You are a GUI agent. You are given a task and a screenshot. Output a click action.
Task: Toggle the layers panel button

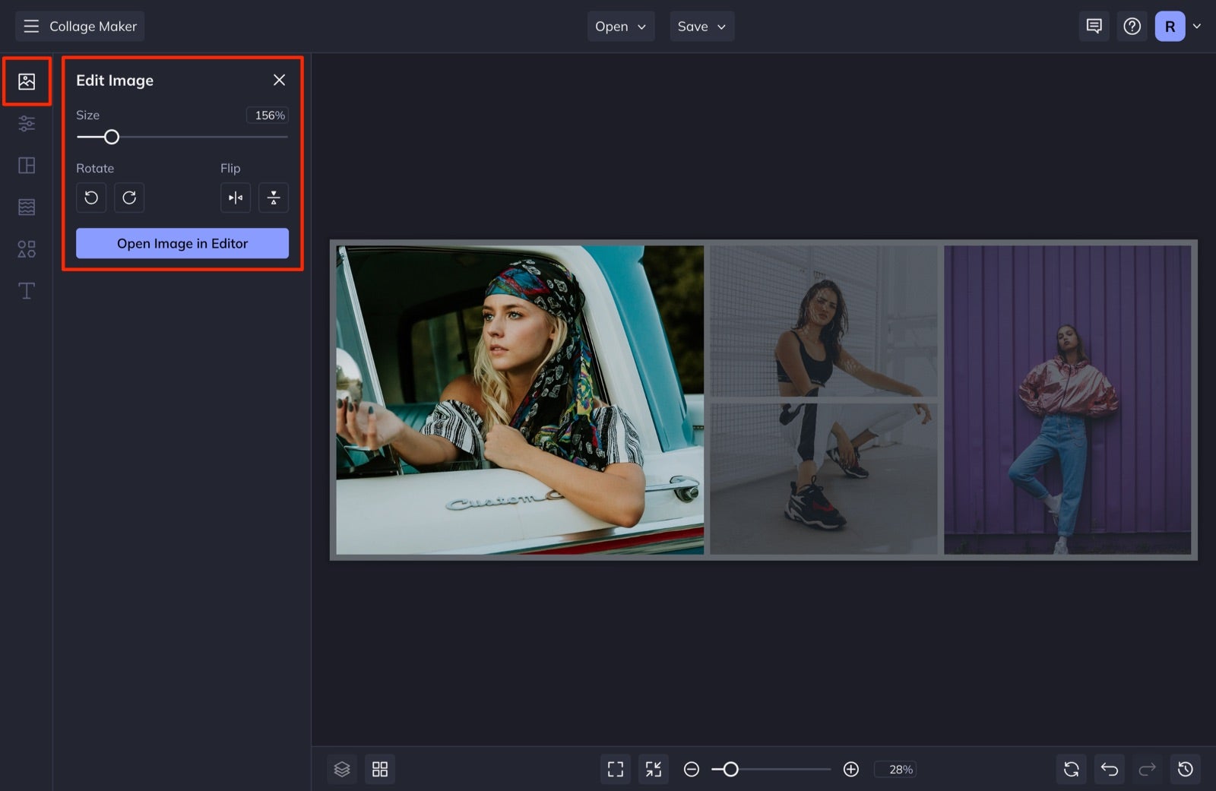pos(342,769)
